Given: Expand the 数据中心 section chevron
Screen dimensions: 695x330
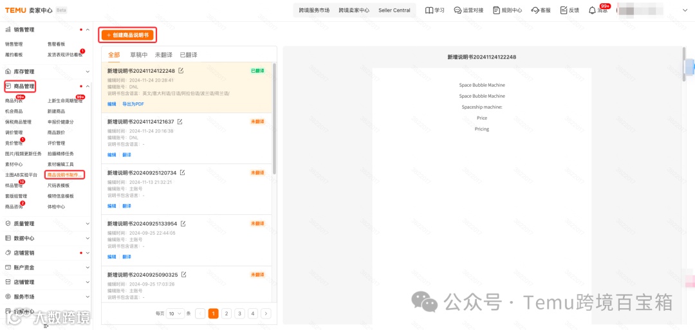Looking at the screenshot, I should pos(88,238).
